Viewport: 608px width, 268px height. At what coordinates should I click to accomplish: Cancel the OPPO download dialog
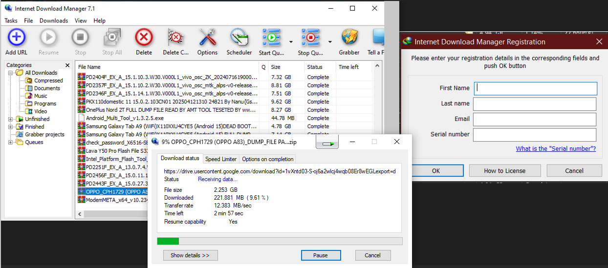[x=372, y=255]
